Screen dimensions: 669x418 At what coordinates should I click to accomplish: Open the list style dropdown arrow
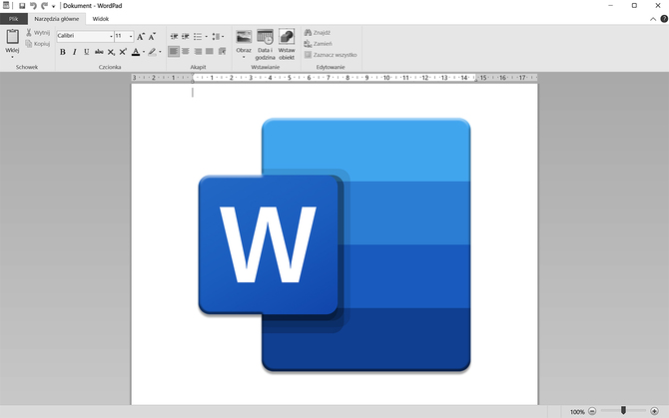tap(207, 37)
